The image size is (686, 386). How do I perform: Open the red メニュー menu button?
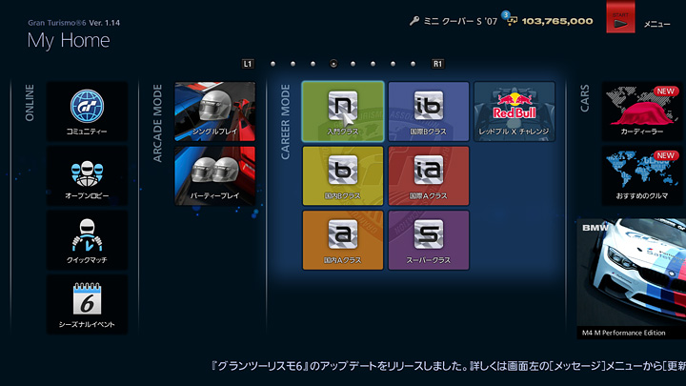619,18
